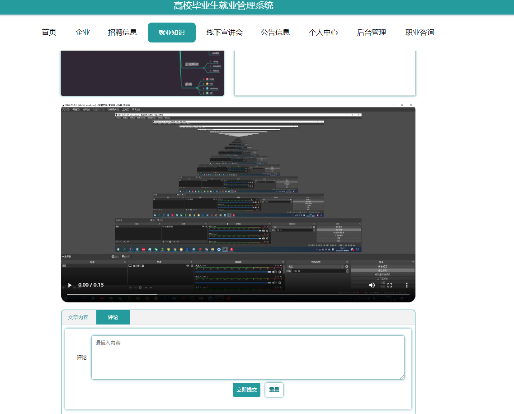Image resolution: width=514 pixels, height=414 pixels.
Task: Seek on the video progress bar
Action: tap(238, 295)
